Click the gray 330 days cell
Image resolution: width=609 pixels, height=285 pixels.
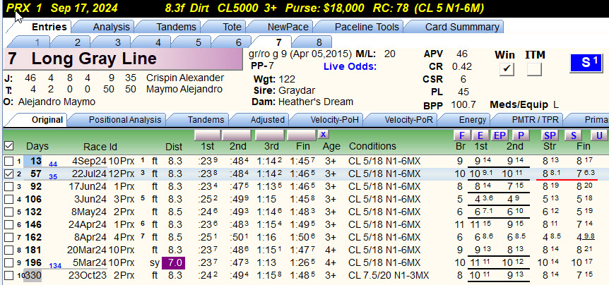pyautogui.click(x=32, y=276)
